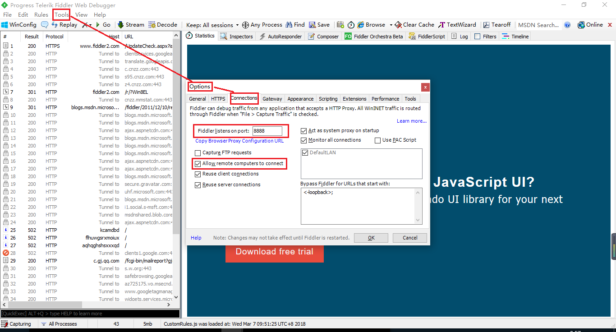This screenshot has width=616, height=332.
Task: Toggle the Filters tab checkbox
Action: point(477,37)
